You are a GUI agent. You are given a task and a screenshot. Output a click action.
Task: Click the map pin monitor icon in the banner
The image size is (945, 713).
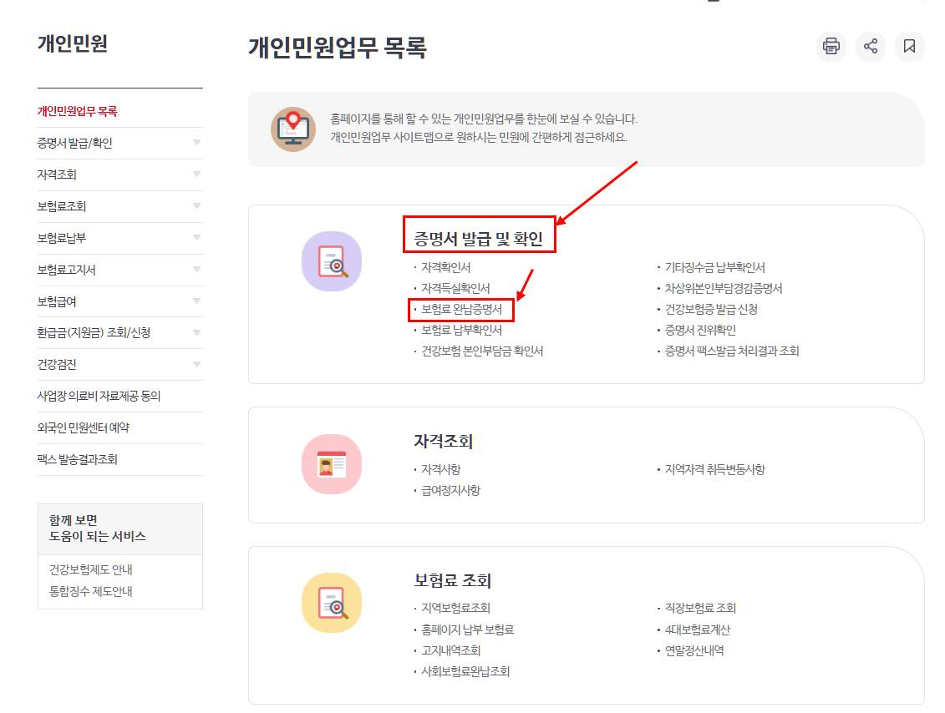click(x=293, y=129)
